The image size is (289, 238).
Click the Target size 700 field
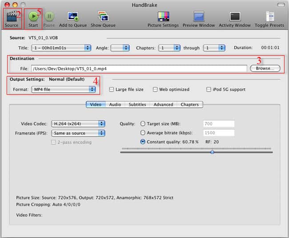pyautogui.click(x=219, y=124)
